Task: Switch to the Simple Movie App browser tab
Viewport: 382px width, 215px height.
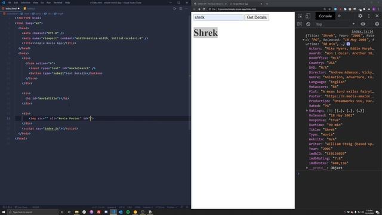Action: (x=246, y=4)
